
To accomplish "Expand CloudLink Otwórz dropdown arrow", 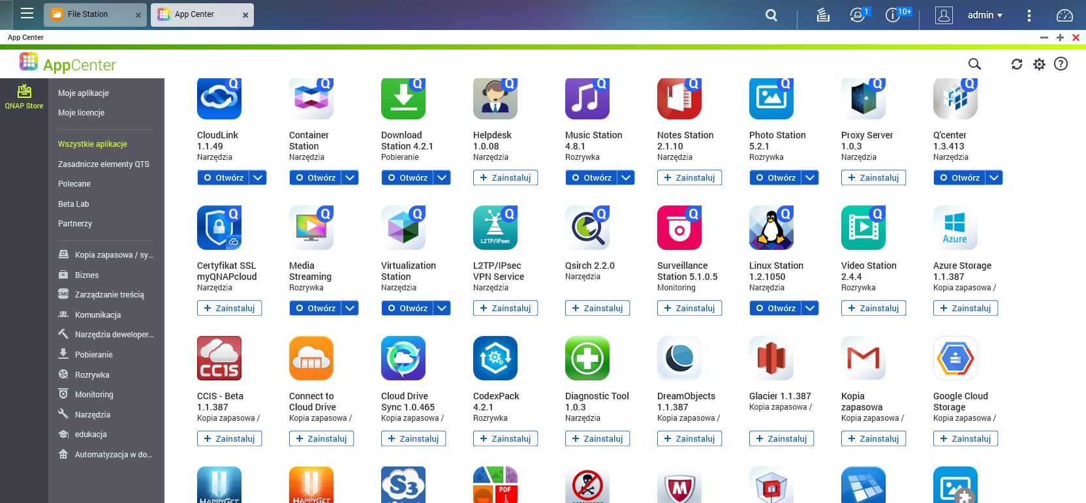I will 258,177.
